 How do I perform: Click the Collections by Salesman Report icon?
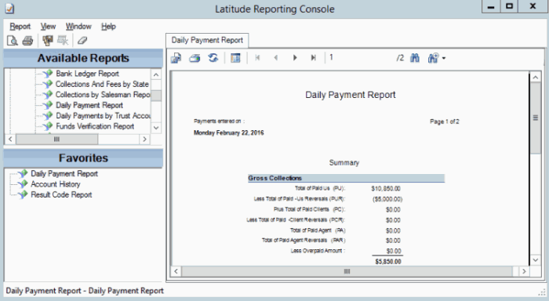pos(48,95)
